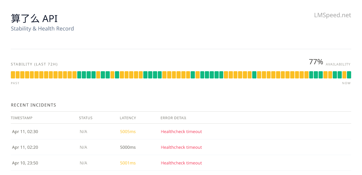
Task: Select the Apr 11, 02:20 timestamp
Action: (25, 147)
